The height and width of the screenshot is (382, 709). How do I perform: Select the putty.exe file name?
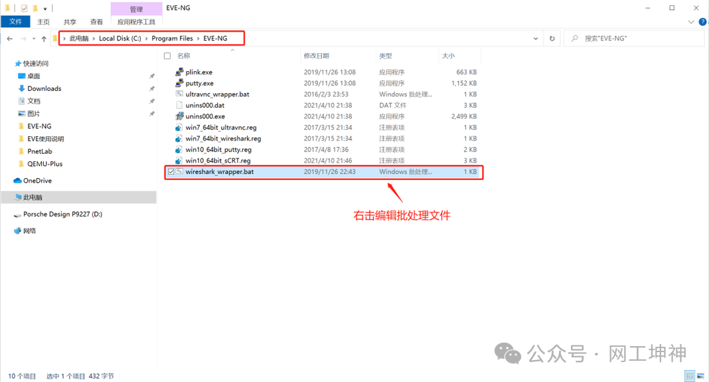[x=199, y=83]
